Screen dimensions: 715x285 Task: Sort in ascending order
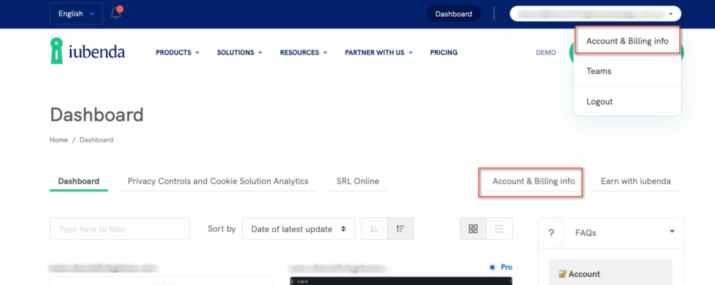coord(374,228)
